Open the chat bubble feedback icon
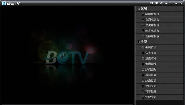185x105 pixels. (x=157, y=3)
